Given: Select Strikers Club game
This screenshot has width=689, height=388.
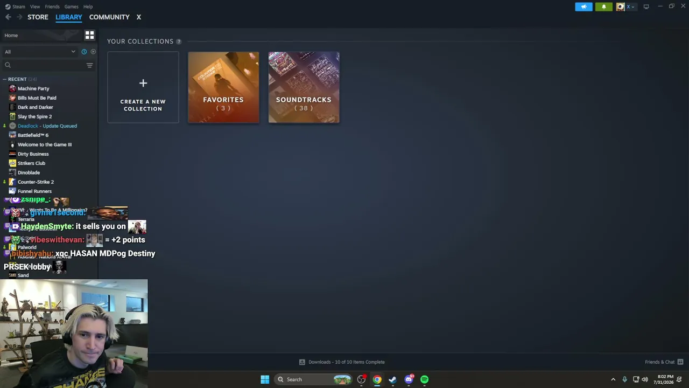Looking at the screenshot, I should 32,163.
